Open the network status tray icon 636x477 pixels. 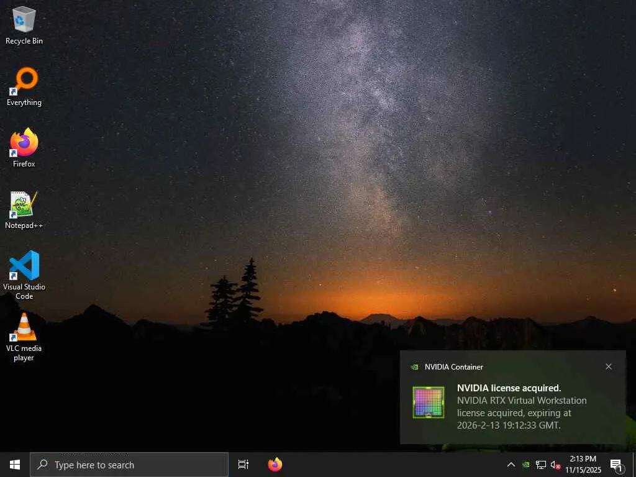[x=541, y=465]
